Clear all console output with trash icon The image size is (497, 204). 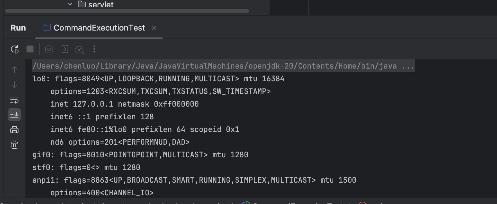point(14,145)
